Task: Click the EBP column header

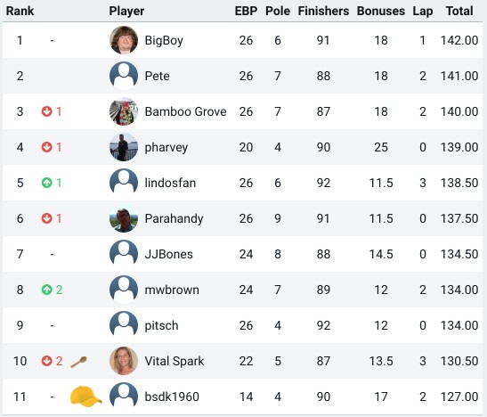Action: point(246,12)
